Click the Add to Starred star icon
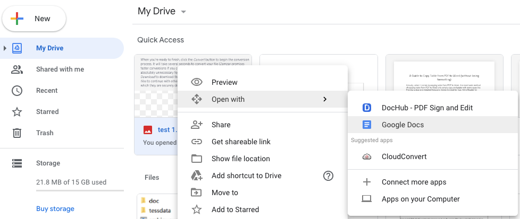The image size is (520, 219). (x=197, y=209)
